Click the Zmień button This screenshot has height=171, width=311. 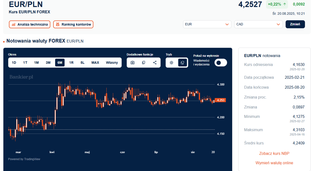pos(295,24)
